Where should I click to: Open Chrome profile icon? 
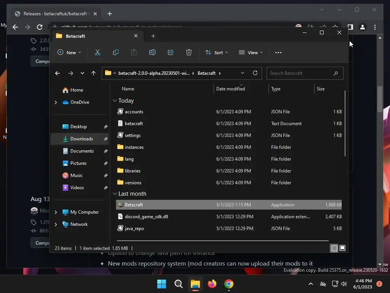(x=363, y=27)
